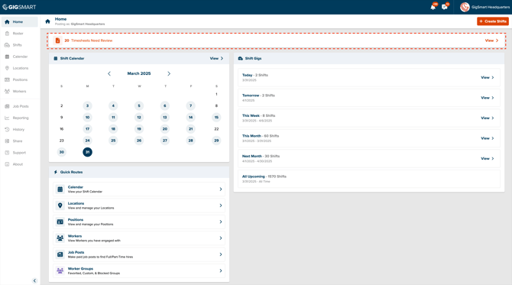Open the All Upcoming shifts row
The image size is (512, 285).
[x=369, y=179]
